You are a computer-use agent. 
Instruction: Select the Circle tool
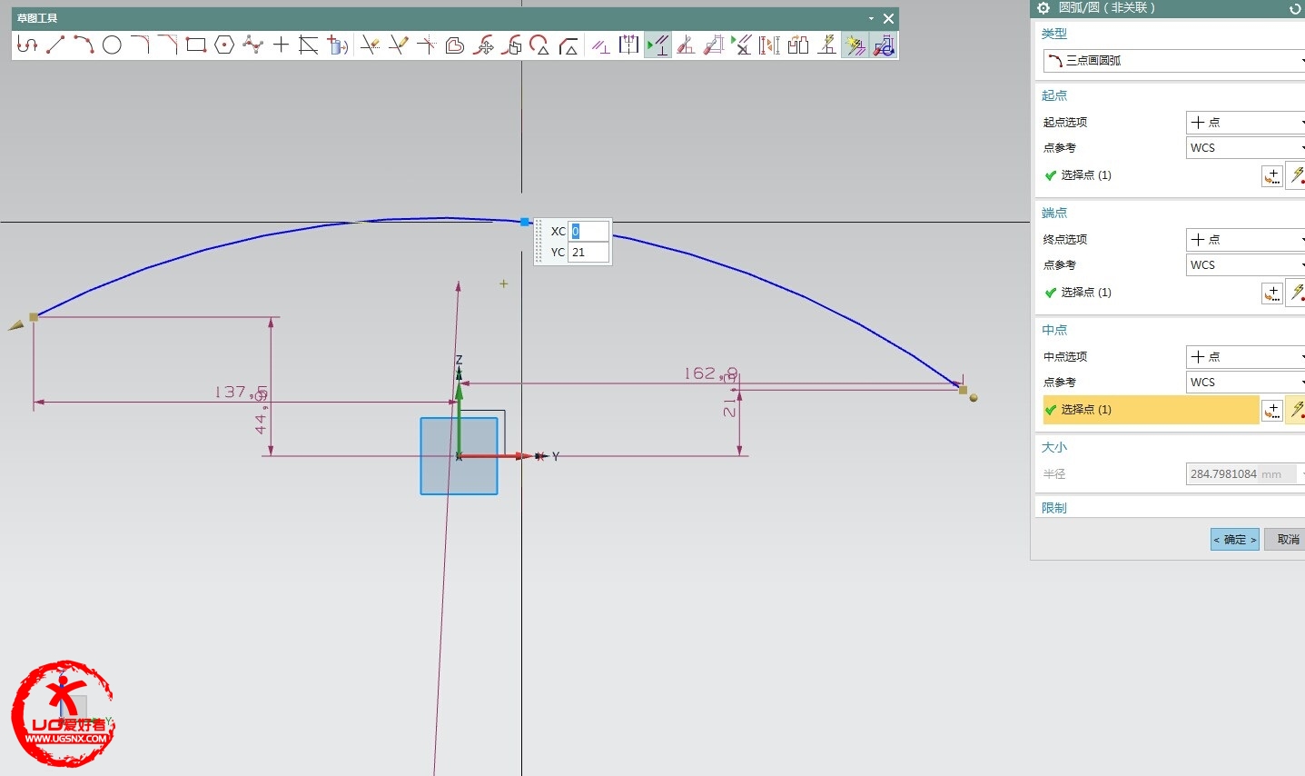[x=112, y=45]
